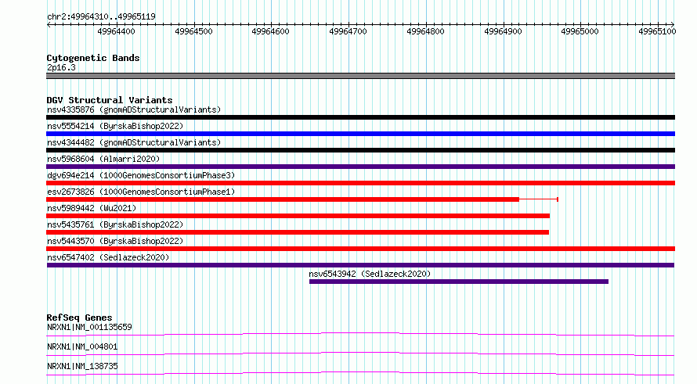Click the 49964900 ruler coordinate
The height and width of the screenshot is (384, 697).
tap(503, 31)
